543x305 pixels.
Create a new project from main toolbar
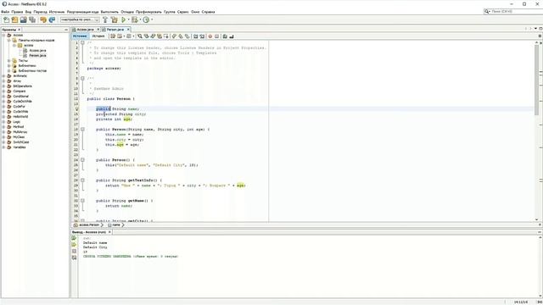click(x=14, y=19)
